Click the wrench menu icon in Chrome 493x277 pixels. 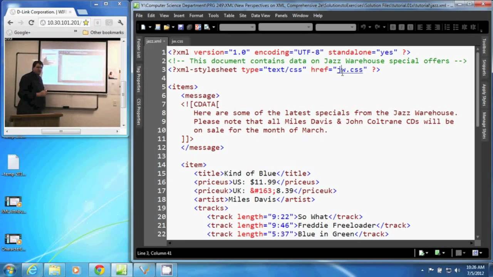[121, 23]
